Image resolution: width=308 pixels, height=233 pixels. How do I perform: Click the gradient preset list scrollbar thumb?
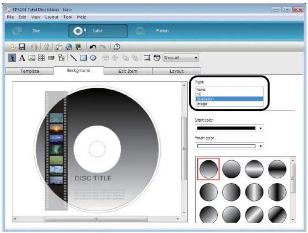pos(292,179)
